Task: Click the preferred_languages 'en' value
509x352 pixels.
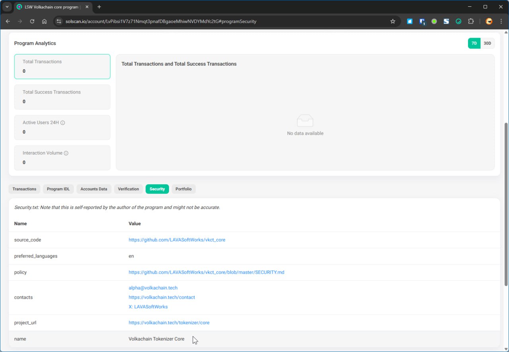Action: (131, 256)
